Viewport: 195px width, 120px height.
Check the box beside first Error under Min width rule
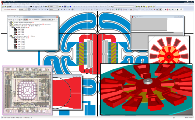[15, 29]
